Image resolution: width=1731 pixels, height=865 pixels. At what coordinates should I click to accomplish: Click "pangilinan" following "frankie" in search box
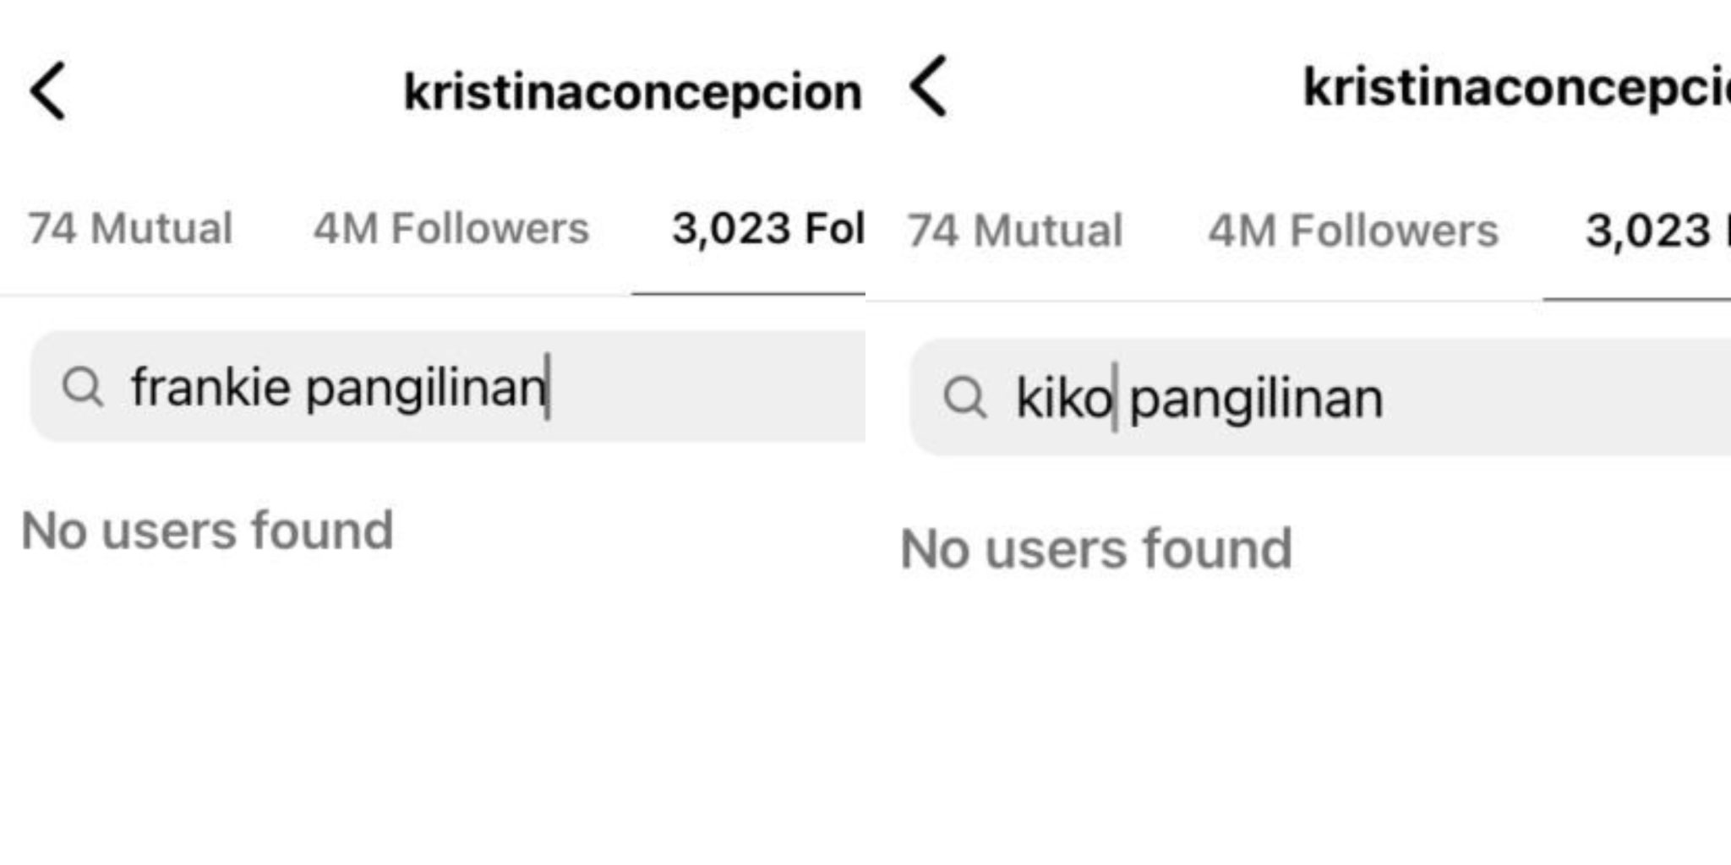425,389
